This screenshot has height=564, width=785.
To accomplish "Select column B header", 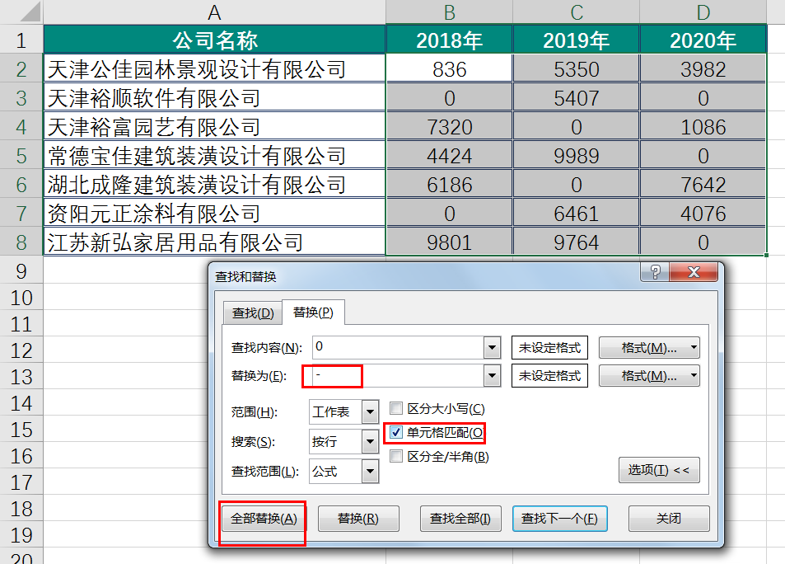I will point(449,12).
